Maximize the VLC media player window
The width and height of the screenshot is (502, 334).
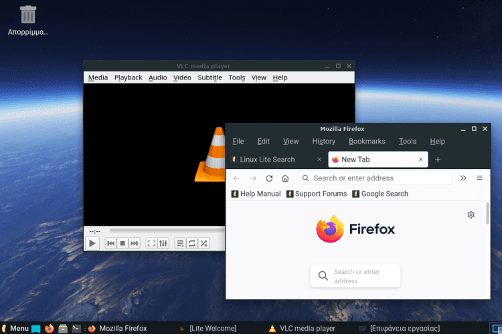click(338, 66)
